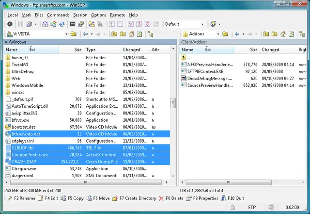Toggle the remote directory tree icon
Screen dimensions: 310x214
302,34
